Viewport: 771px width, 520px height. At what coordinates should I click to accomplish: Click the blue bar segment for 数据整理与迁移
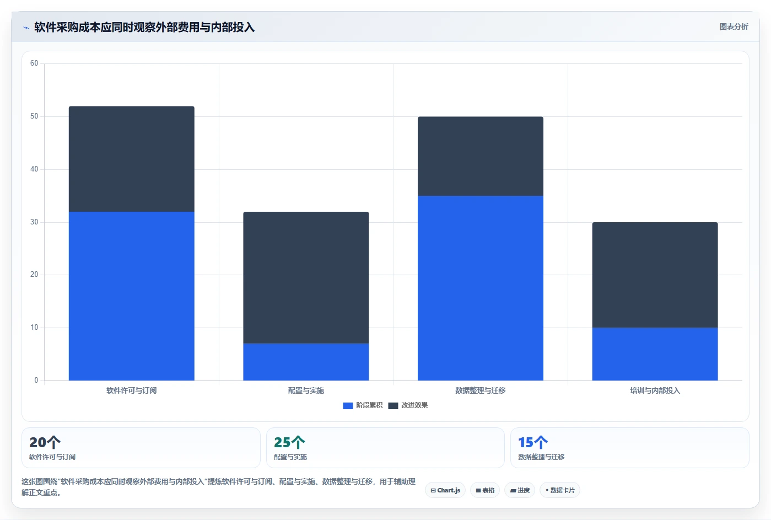(481, 288)
